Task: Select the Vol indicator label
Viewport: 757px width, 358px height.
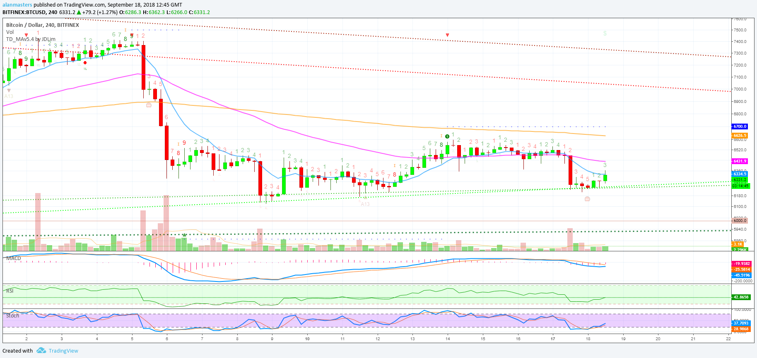Action: coord(10,32)
